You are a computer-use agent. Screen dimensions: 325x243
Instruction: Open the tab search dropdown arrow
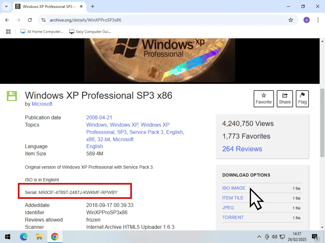[6, 6]
